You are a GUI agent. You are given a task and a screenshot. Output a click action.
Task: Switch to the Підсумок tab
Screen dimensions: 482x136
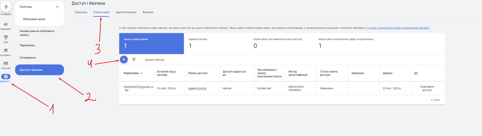click(x=81, y=12)
